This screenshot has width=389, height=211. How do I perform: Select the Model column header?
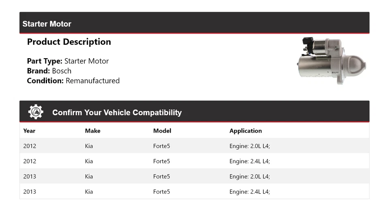click(x=162, y=131)
